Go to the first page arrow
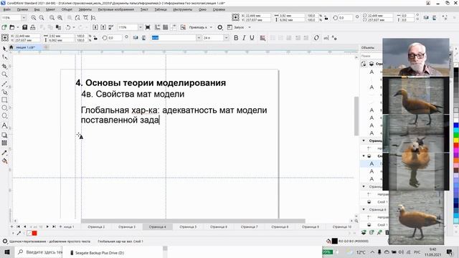459x258 pixels. coord(18,226)
